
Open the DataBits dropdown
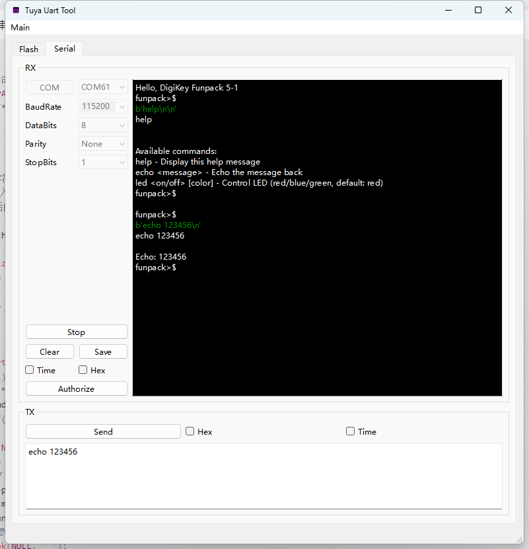pos(103,125)
